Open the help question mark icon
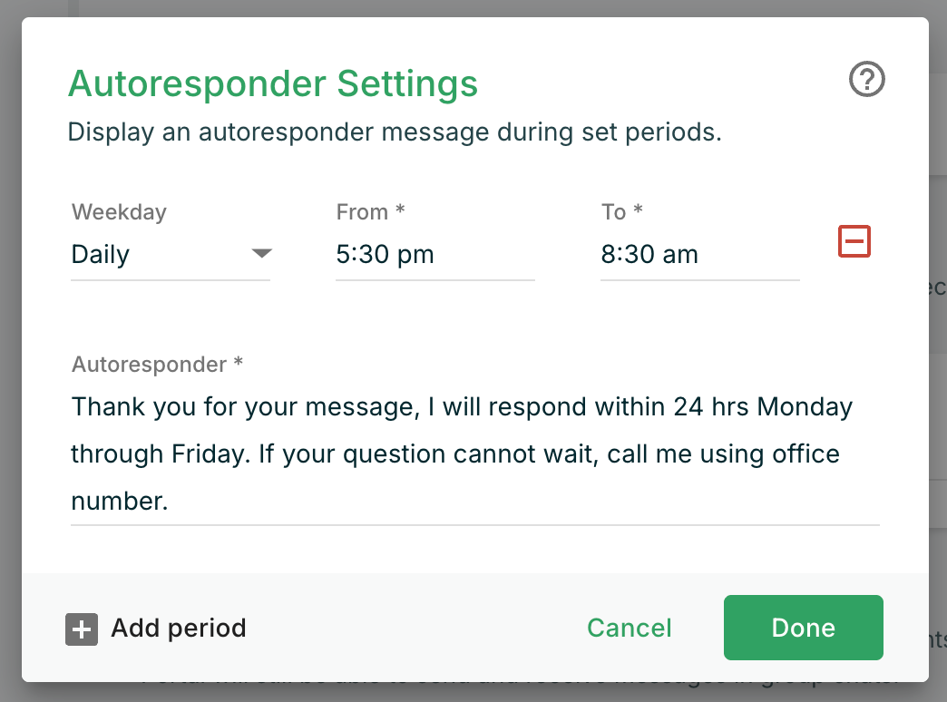This screenshot has height=702, width=947. point(866,81)
